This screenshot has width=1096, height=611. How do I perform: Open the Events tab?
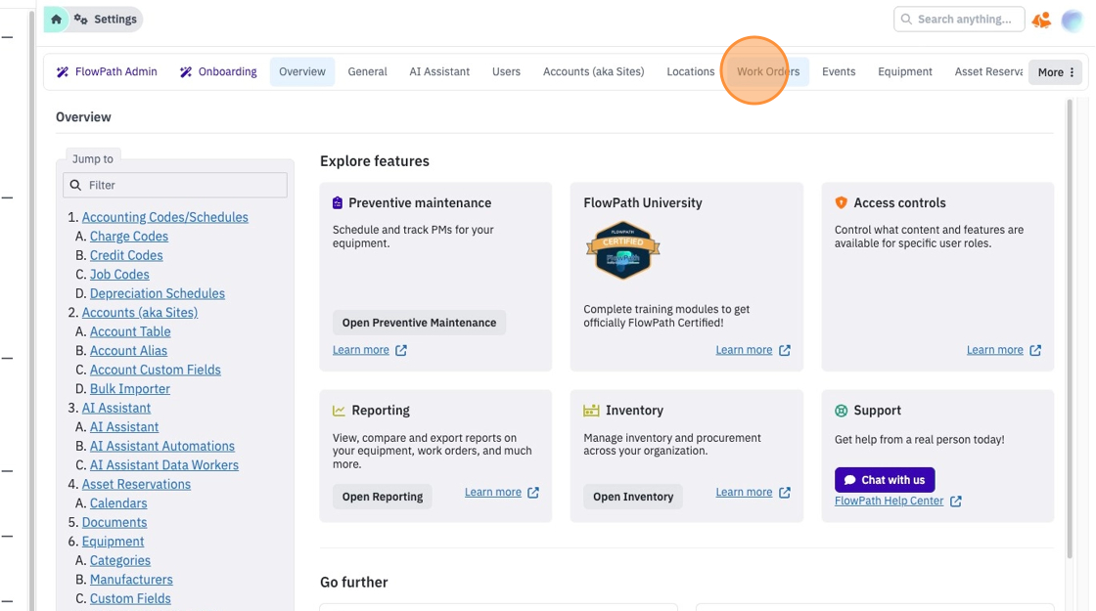pyautogui.click(x=839, y=72)
